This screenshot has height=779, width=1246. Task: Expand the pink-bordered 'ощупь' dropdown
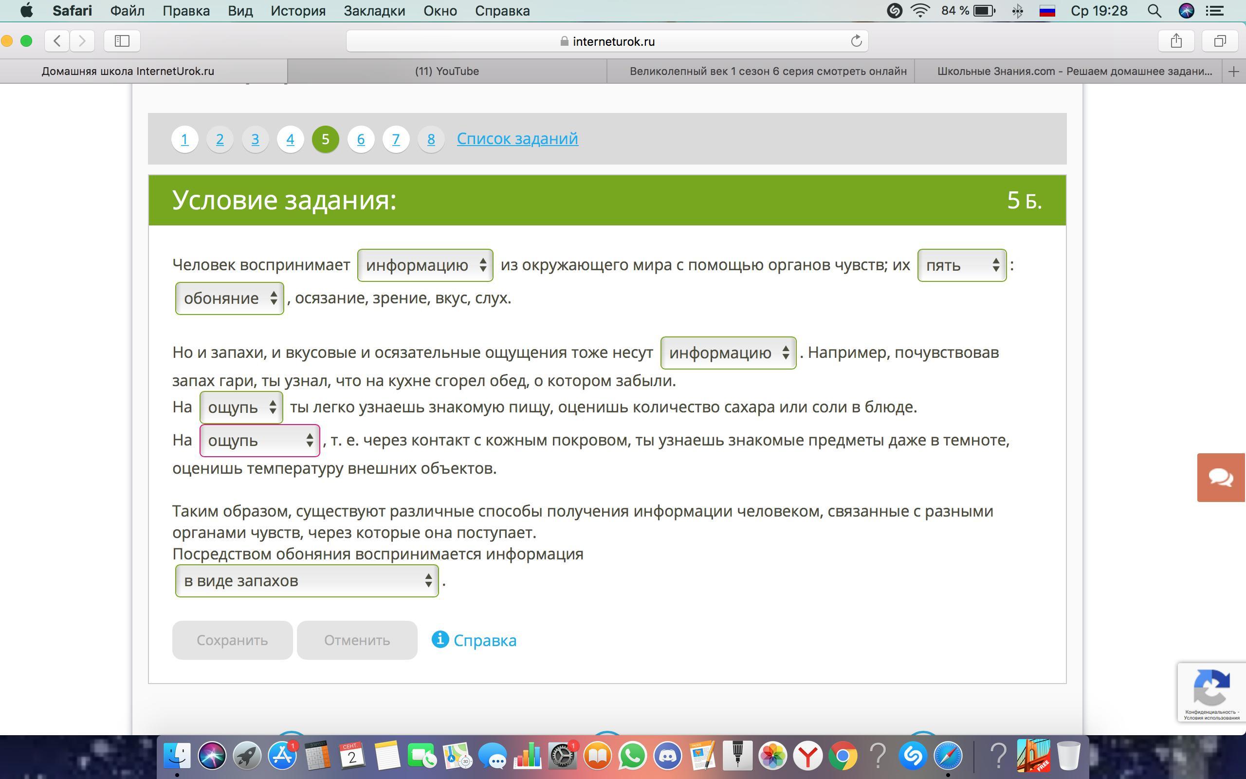pos(259,441)
